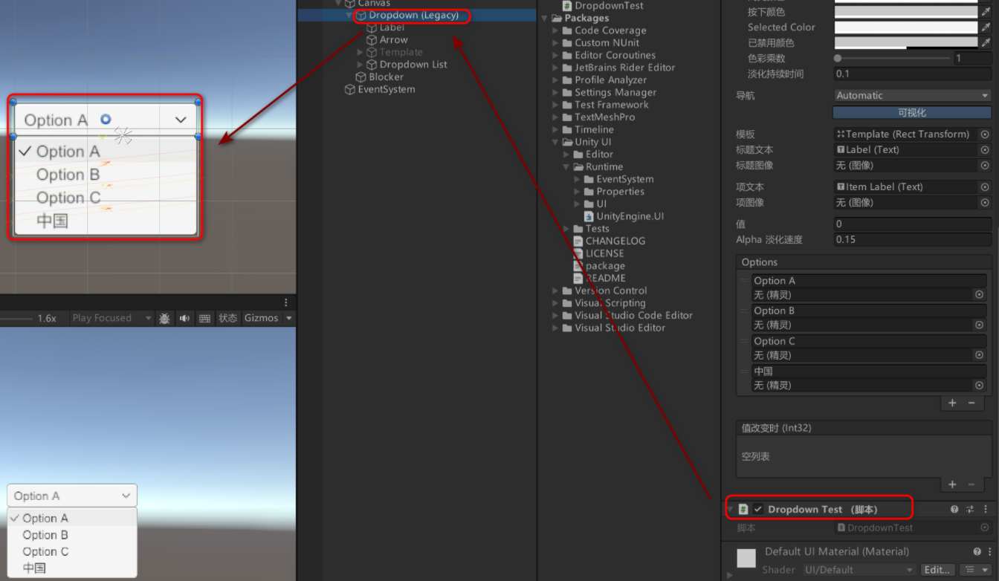The width and height of the screenshot is (999, 581).
Task: Toggle Gizmos in Game view toolbar
Action: click(x=261, y=318)
